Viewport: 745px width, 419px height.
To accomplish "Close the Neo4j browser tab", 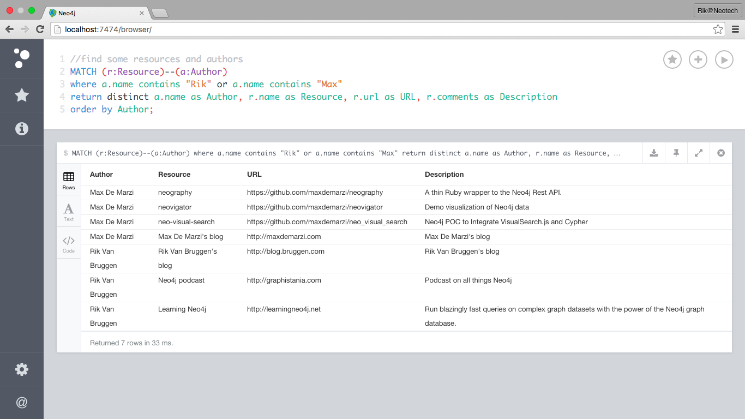I will (x=142, y=13).
